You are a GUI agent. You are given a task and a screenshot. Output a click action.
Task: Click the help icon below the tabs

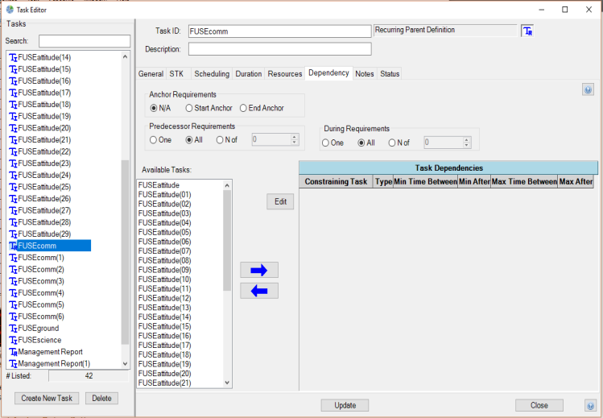(x=588, y=90)
